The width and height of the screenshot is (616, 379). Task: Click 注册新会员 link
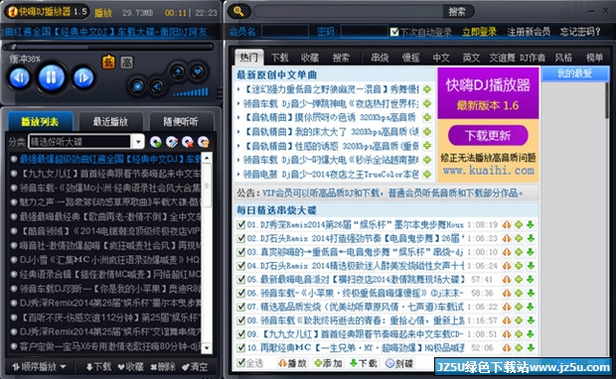[x=529, y=32]
